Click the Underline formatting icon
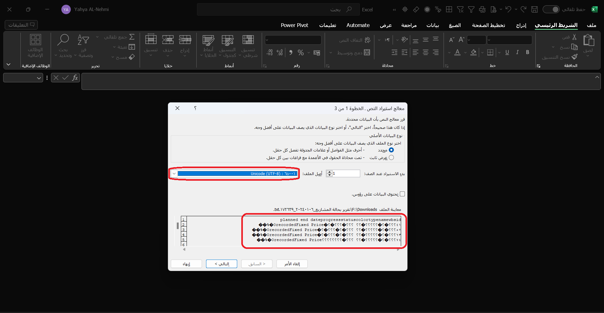The height and width of the screenshot is (313, 604). (507, 52)
